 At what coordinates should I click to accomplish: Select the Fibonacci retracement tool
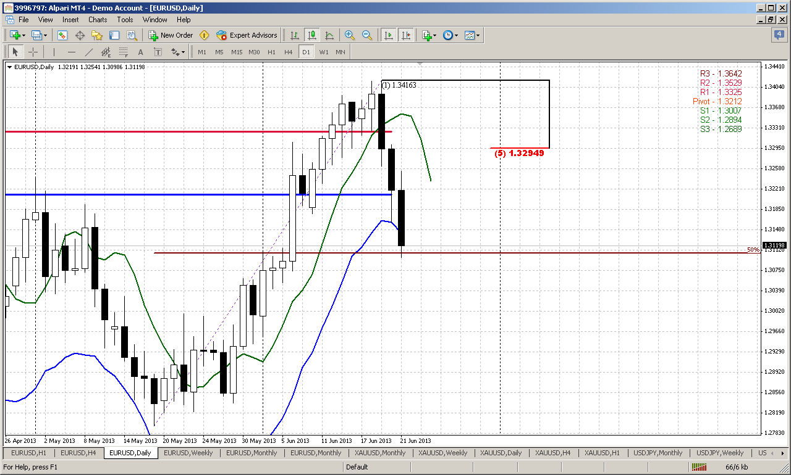pos(122,52)
